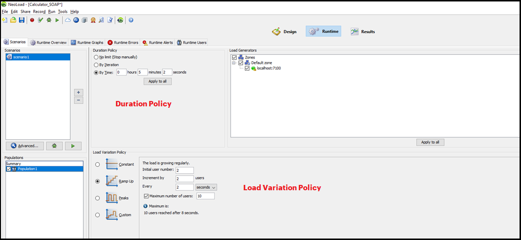
Task: Switch to Runtime Errors tab
Action: [123, 42]
